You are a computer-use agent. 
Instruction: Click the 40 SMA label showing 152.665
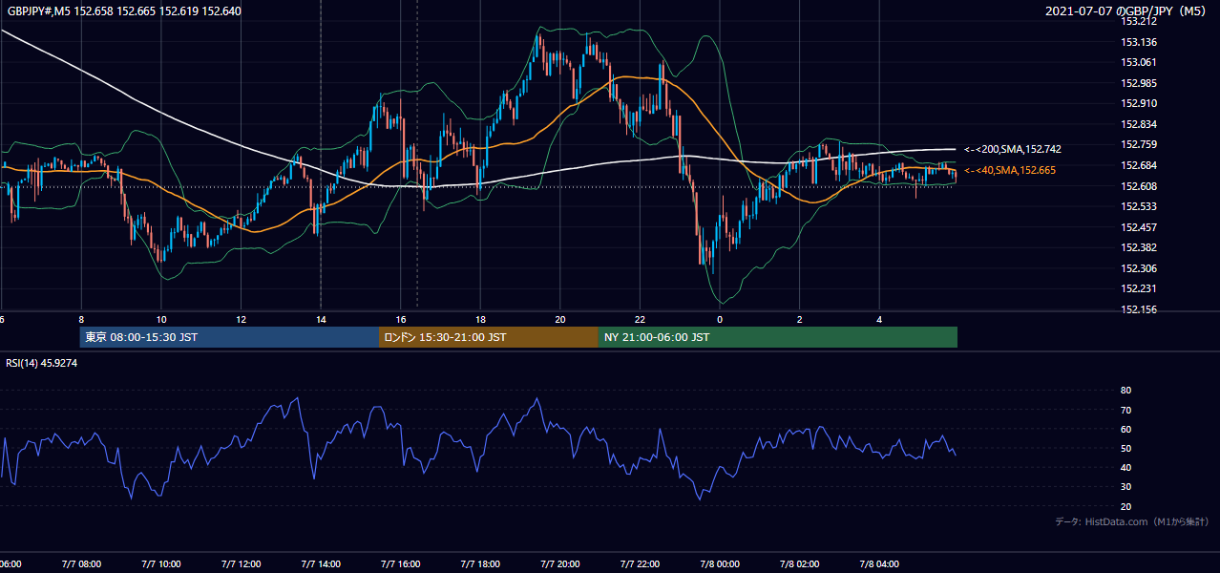pos(1010,170)
